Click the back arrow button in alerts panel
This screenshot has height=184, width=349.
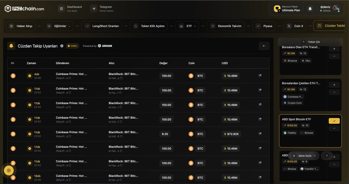click(264, 46)
